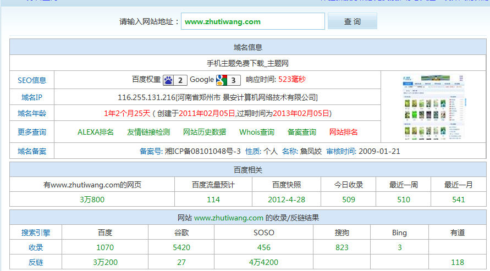Open the 备案查询 link
490x271 pixels.
(301, 132)
